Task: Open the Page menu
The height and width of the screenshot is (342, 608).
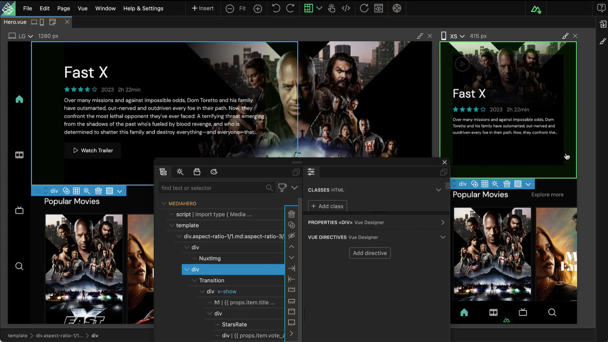Action: pyautogui.click(x=63, y=8)
